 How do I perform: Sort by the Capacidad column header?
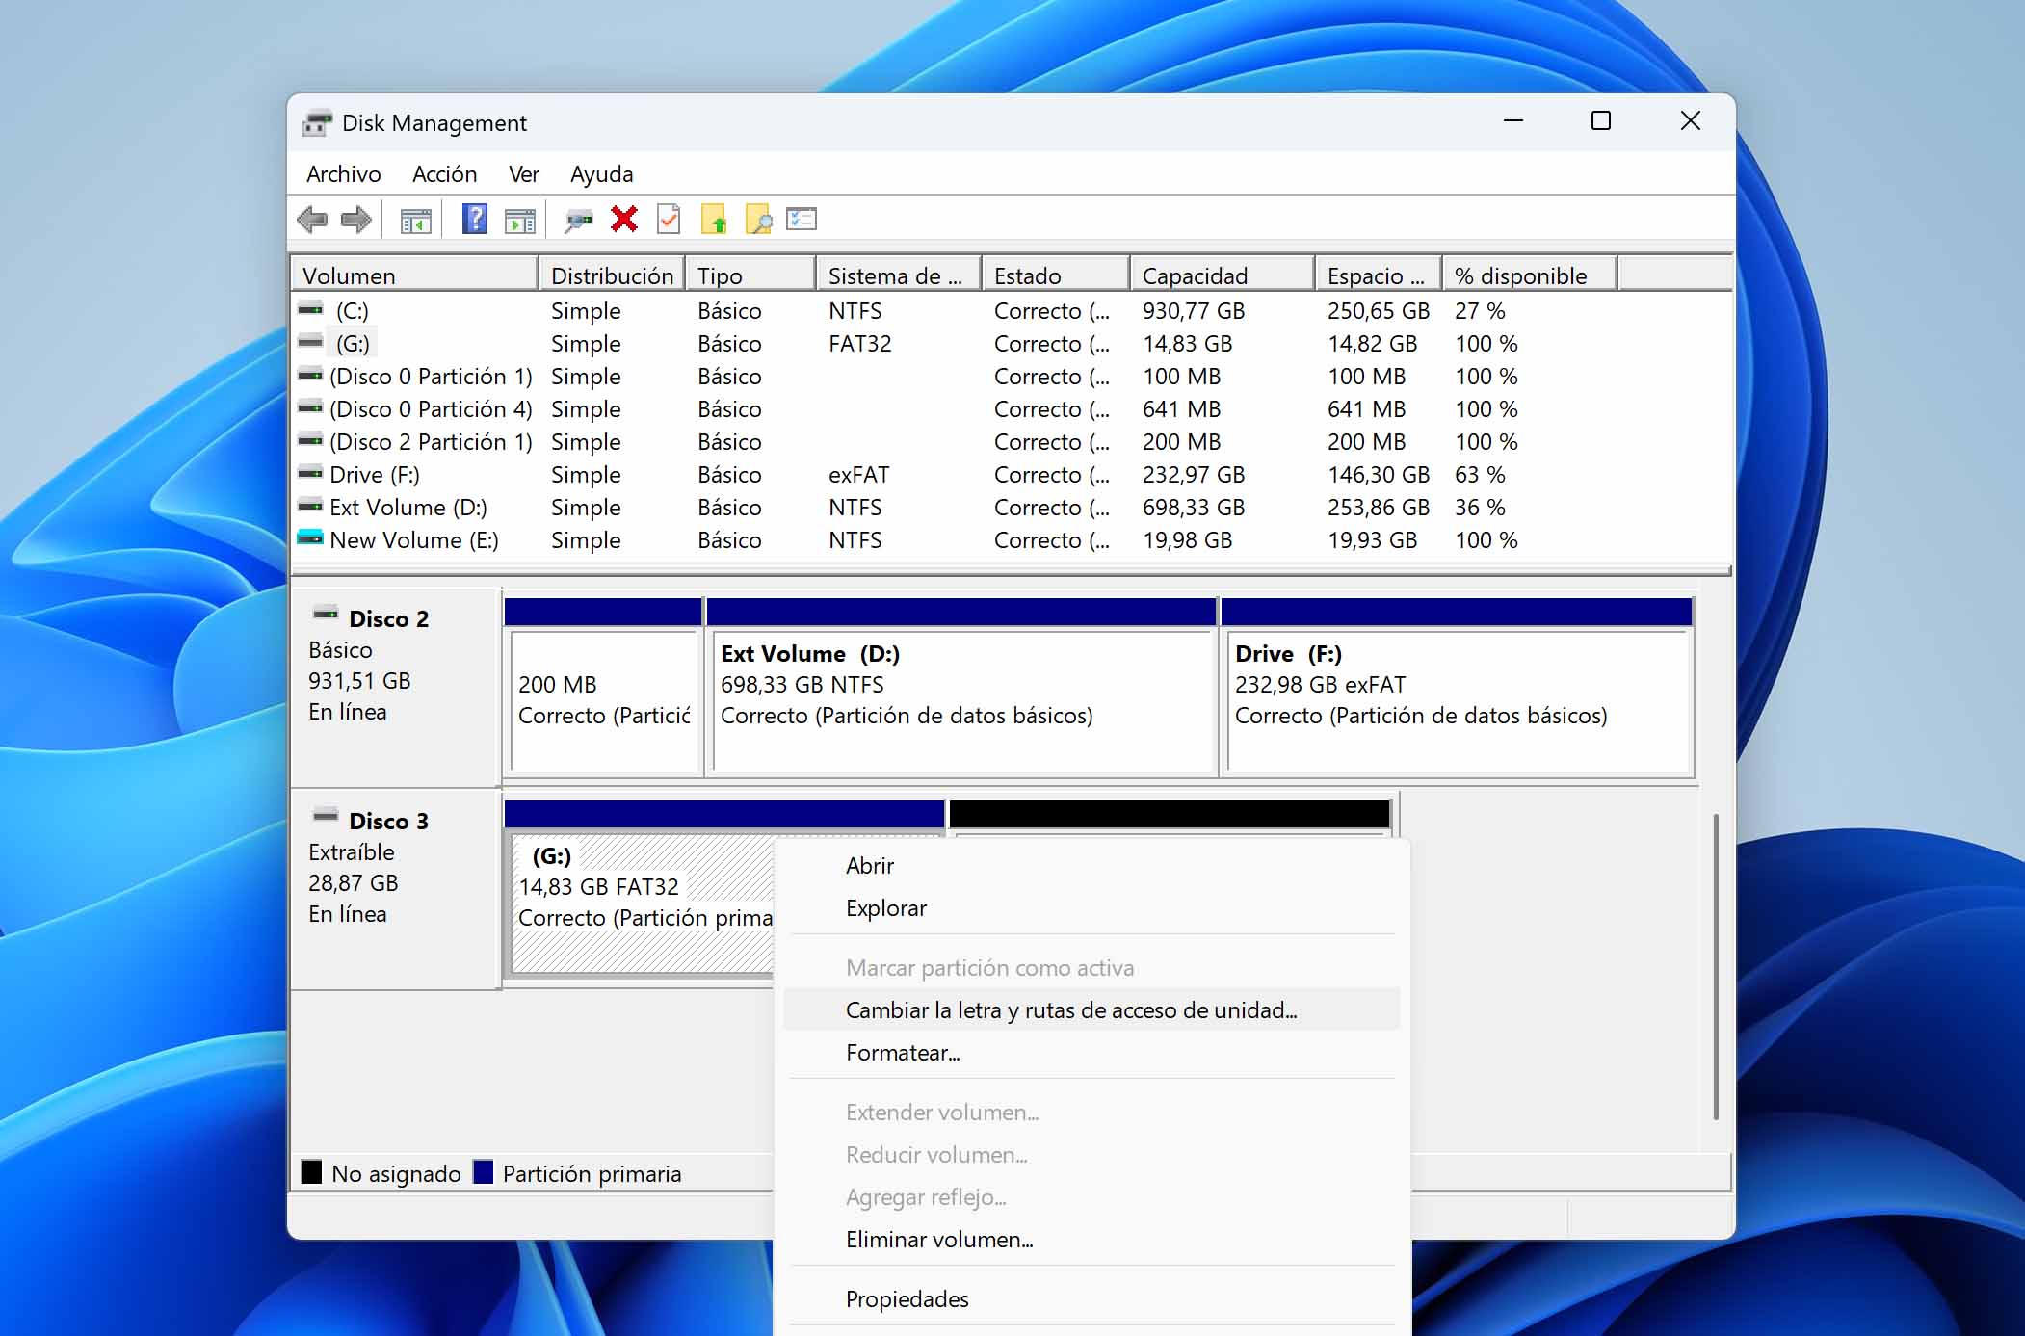point(1223,275)
